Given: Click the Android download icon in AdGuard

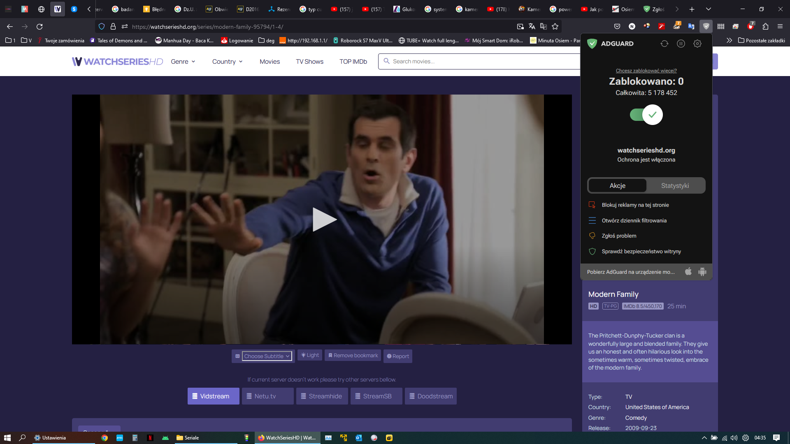Looking at the screenshot, I should (x=702, y=272).
